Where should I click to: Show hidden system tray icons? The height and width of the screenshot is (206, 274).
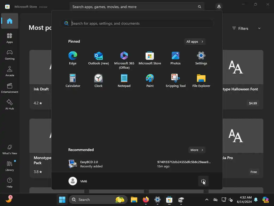pyautogui.click(x=207, y=200)
